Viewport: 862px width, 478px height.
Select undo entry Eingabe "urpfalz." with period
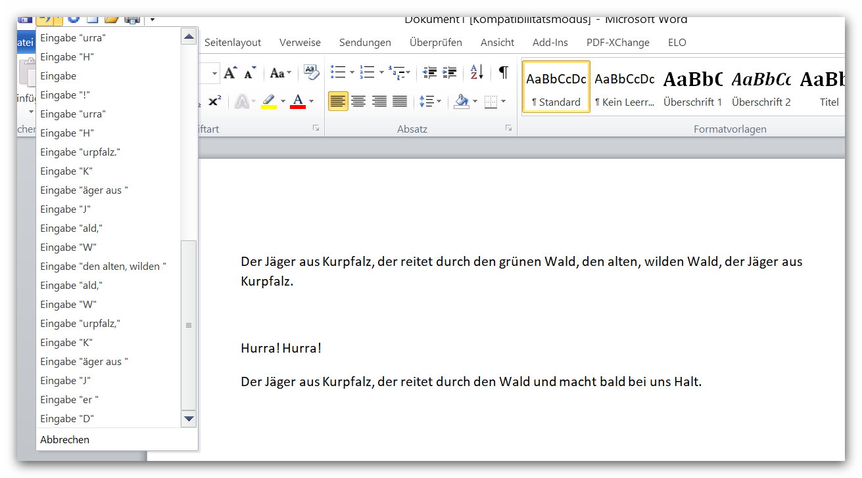click(x=108, y=152)
